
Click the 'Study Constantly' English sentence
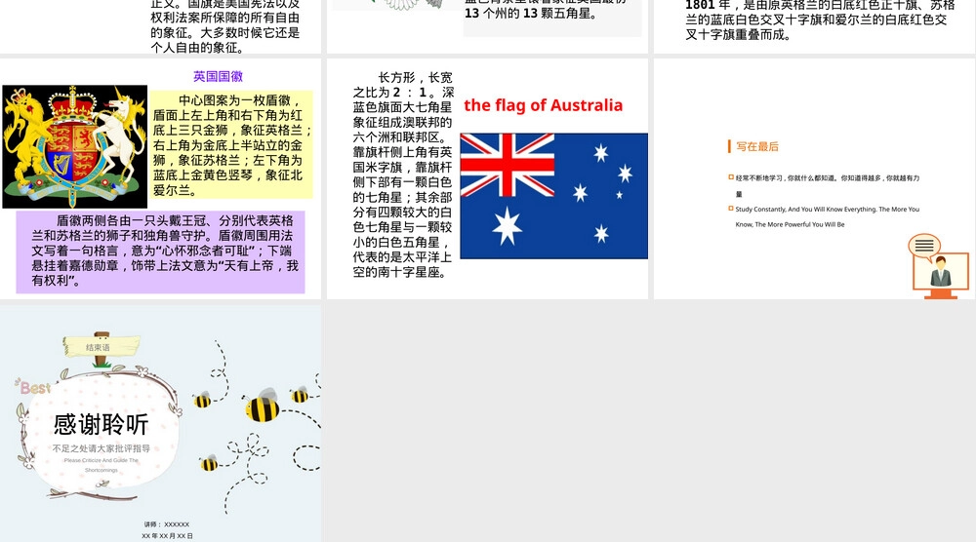(x=828, y=217)
